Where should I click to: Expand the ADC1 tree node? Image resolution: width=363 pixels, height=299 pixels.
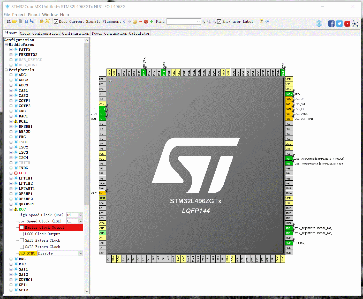(x=11, y=75)
